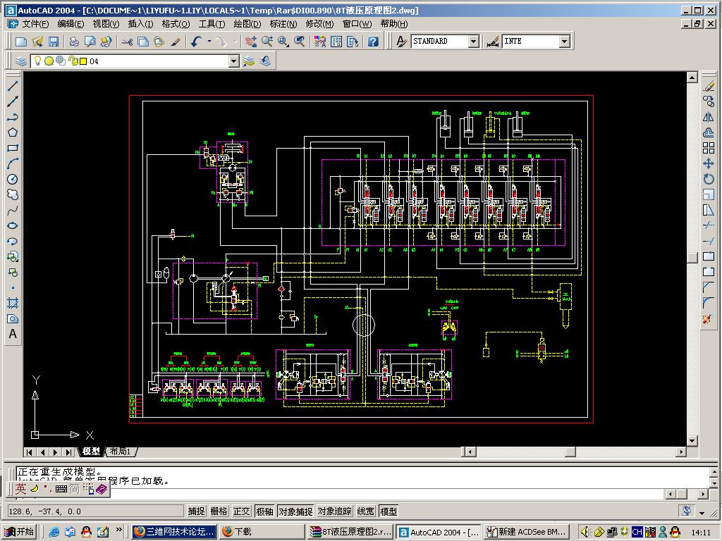722x541 pixels.
Task: Toggle 对象捕捉 object snap
Action: coord(295,511)
